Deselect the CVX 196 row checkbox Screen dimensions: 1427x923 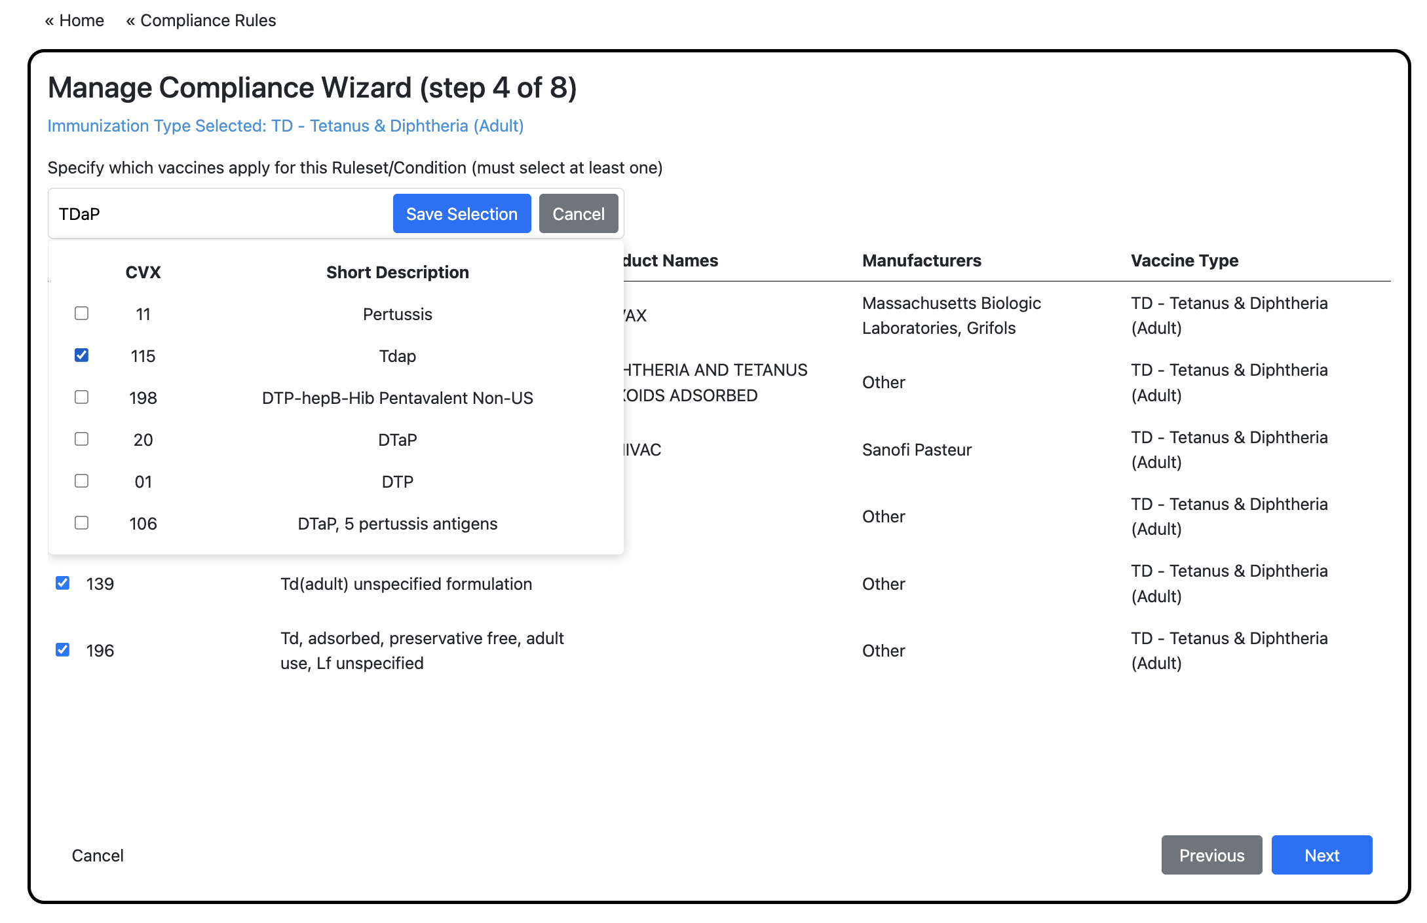point(63,650)
